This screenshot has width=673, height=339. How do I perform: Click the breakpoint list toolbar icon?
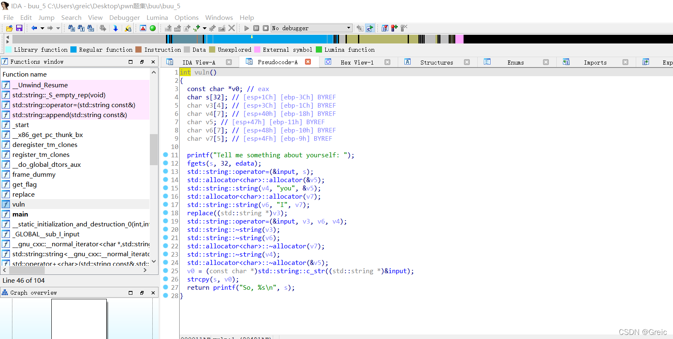385,28
